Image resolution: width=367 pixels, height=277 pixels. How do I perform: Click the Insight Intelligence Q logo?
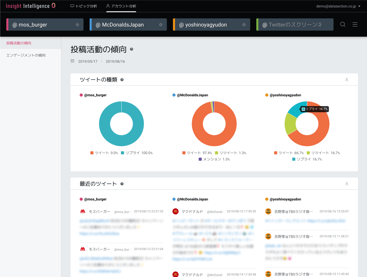(31, 6)
